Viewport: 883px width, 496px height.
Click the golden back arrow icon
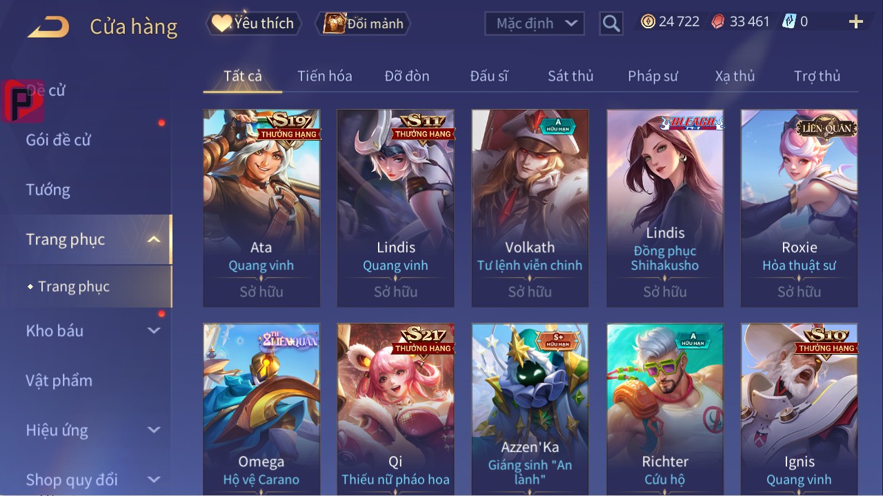click(x=48, y=28)
